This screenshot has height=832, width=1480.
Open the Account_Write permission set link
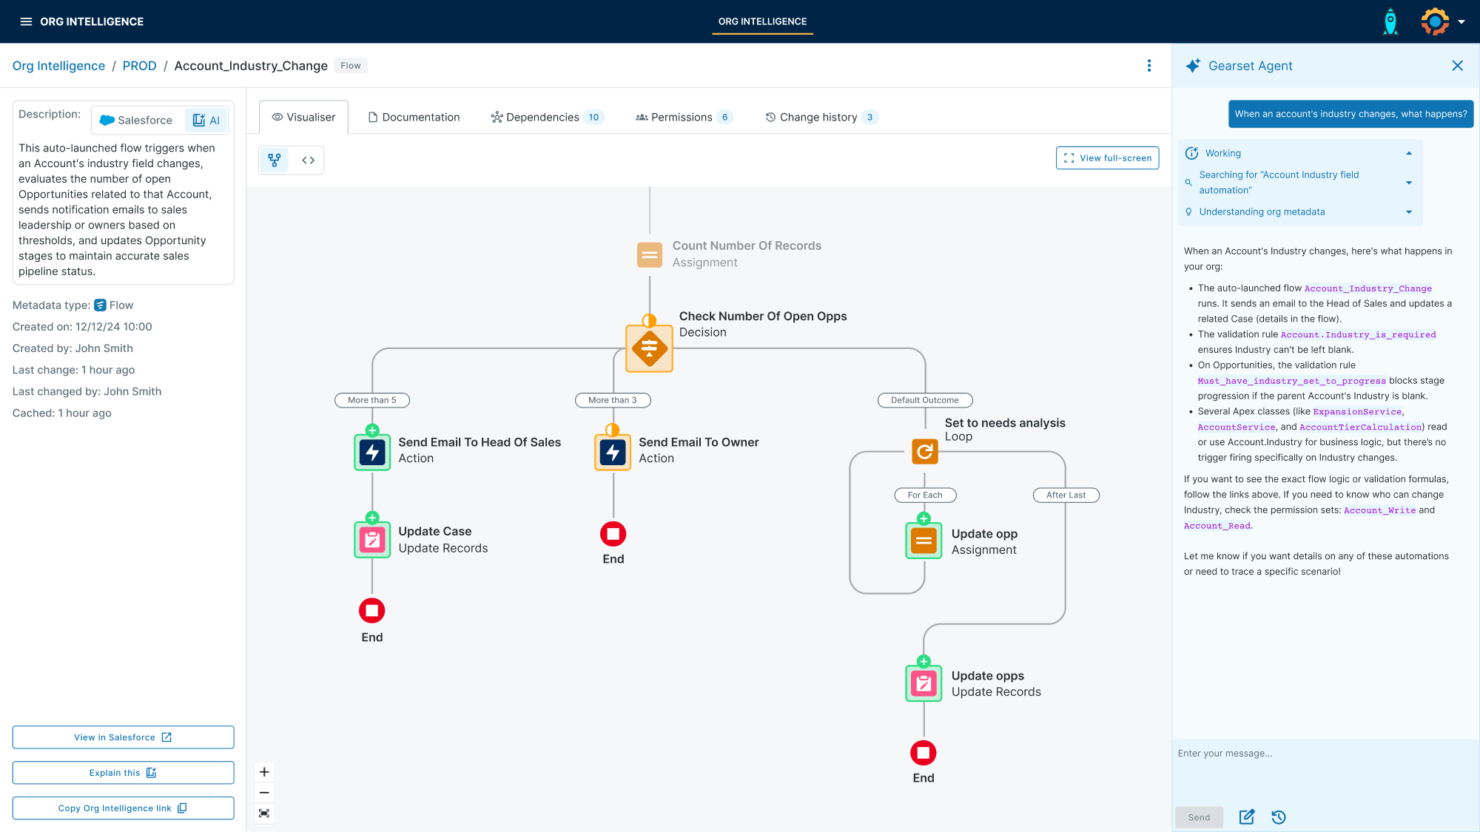pos(1379,510)
